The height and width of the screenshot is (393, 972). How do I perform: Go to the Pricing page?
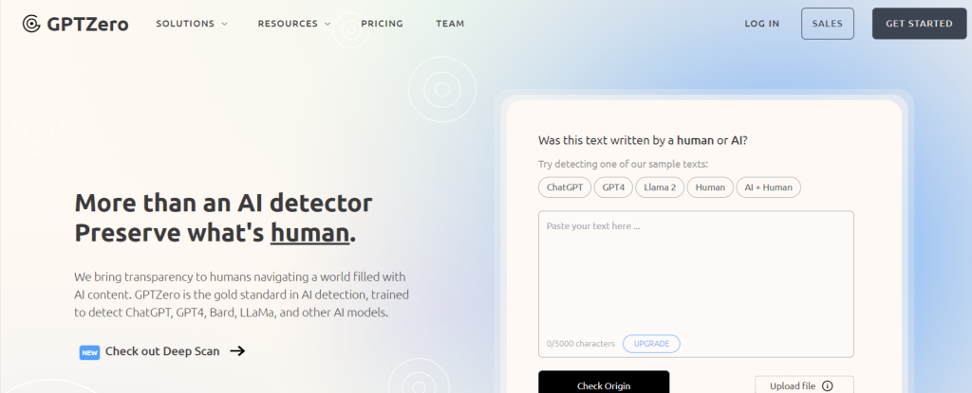[382, 24]
